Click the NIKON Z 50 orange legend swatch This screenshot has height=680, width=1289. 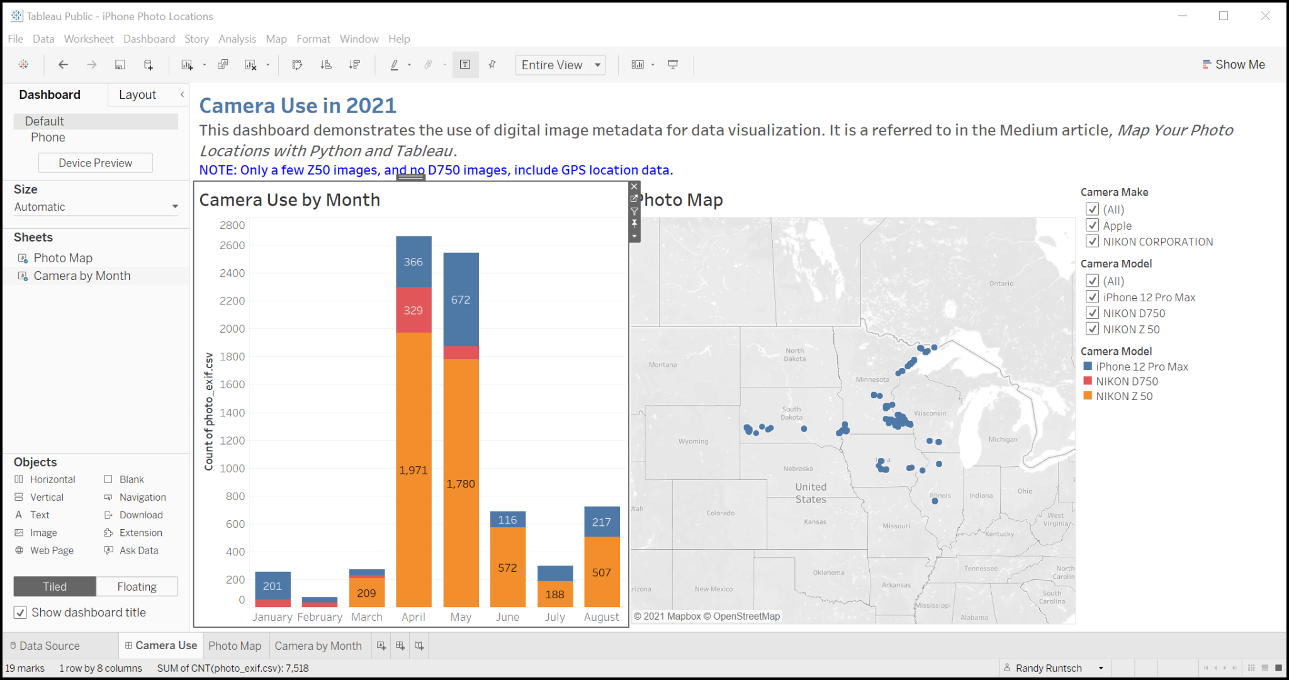pyautogui.click(x=1088, y=396)
